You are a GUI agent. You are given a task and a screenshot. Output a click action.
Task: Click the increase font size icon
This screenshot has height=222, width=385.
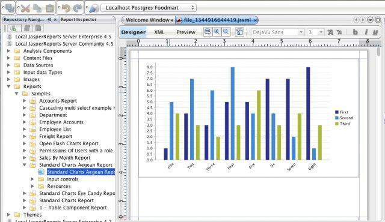[x=330, y=32]
